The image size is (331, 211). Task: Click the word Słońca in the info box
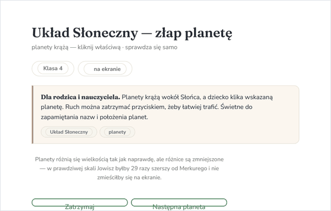(x=190, y=97)
